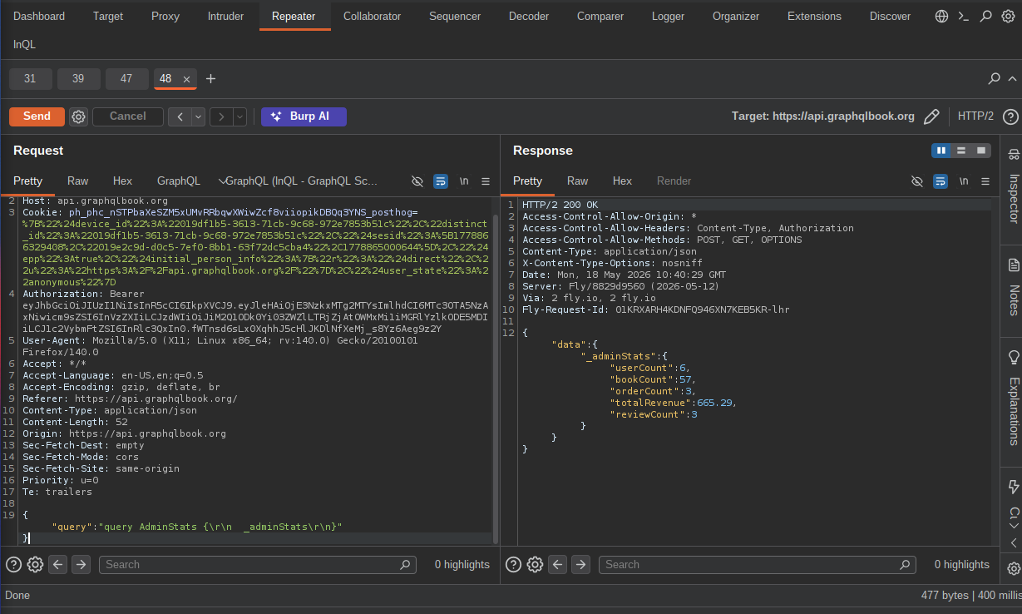
Task: Click the Request panel hamburger menu icon
Action: [x=486, y=181]
